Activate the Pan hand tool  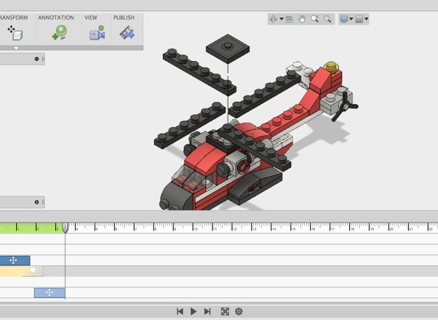coord(302,19)
